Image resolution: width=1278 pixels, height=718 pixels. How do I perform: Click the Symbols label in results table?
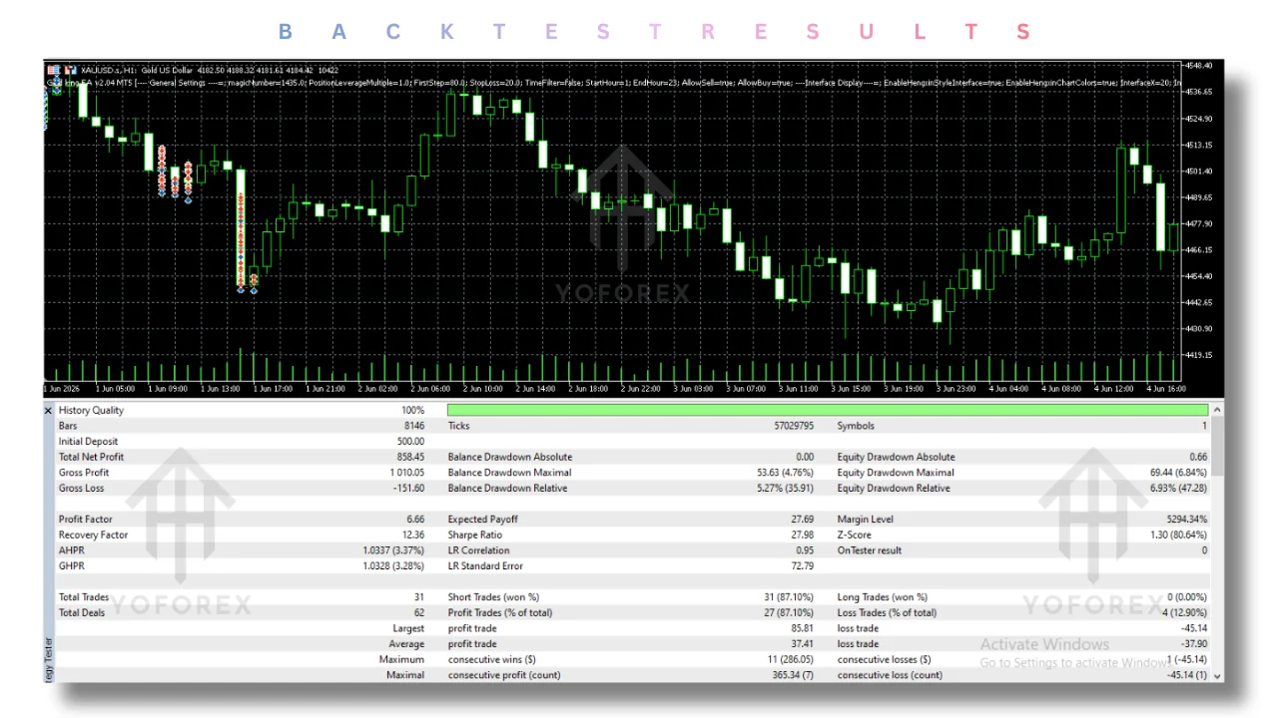point(856,426)
